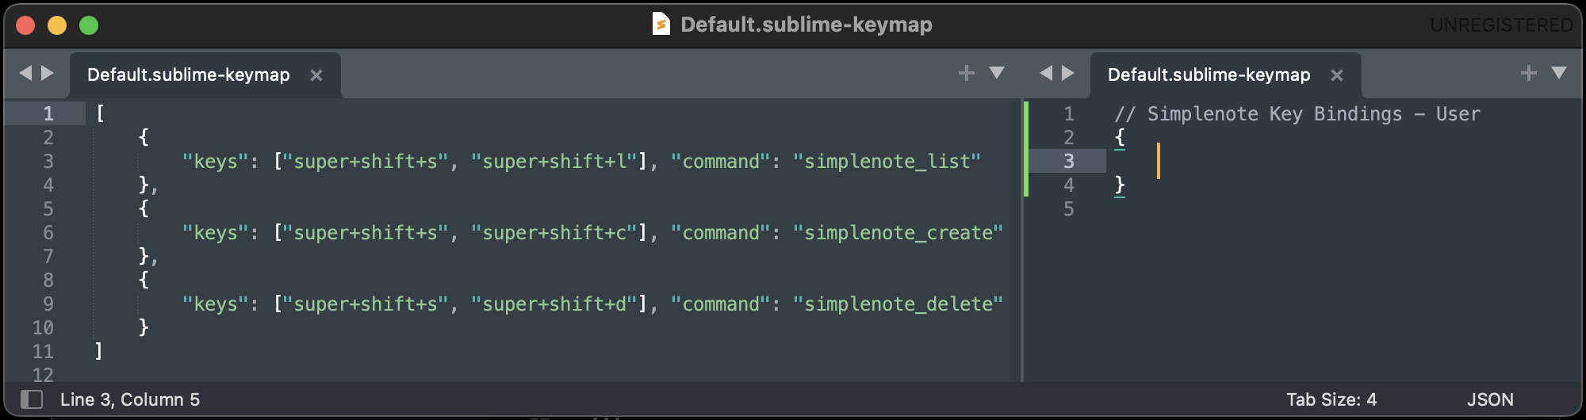Click the previous-tab arrow in left pane
The height and width of the screenshot is (420, 1586).
tap(25, 73)
